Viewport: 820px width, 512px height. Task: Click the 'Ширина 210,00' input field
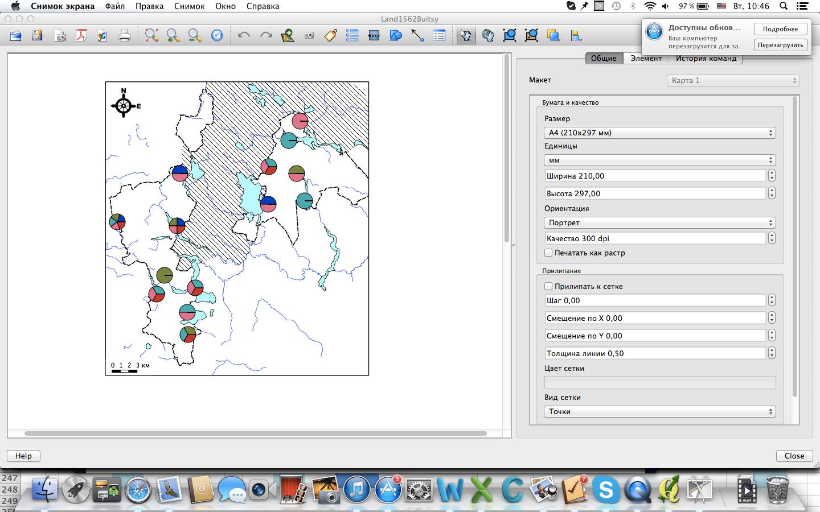[655, 176]
